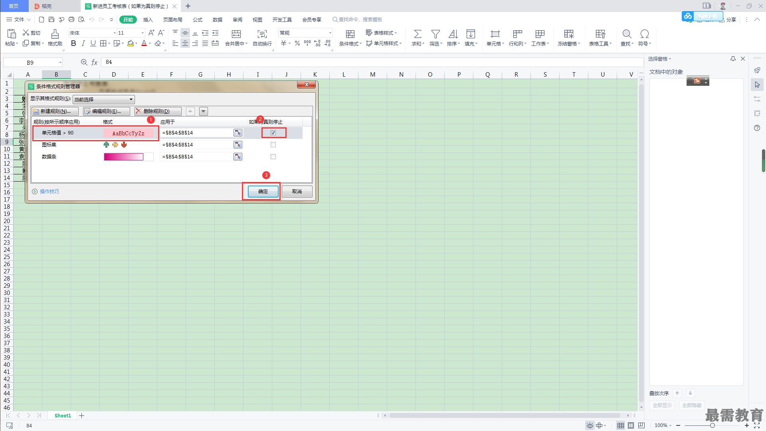Open the 显示其格式规则 dropdown
This screenshot has height=431, width=766.
[x=104, y=99]
